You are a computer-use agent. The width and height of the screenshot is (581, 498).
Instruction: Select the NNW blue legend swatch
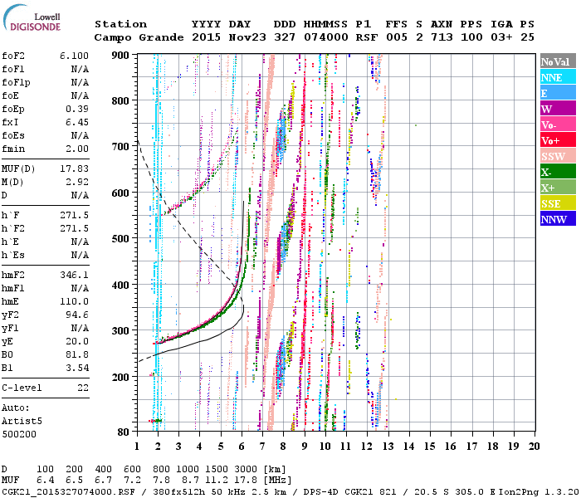[558, 218]
